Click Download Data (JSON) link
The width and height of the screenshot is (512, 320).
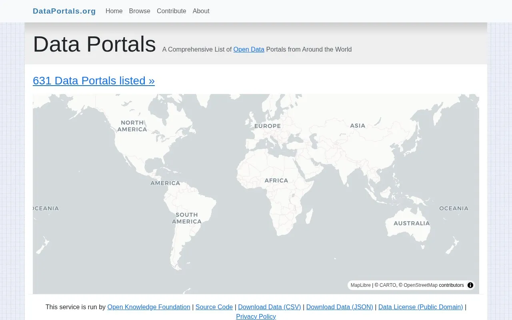tap(340, 307)
